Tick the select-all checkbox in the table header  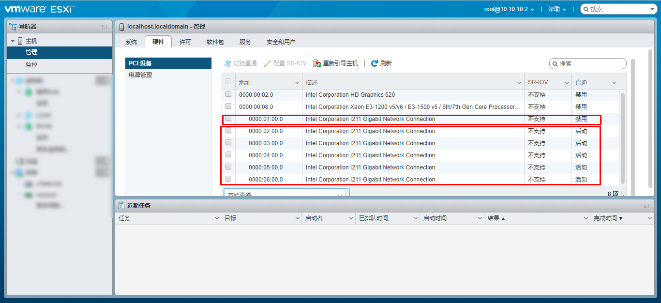228,82
